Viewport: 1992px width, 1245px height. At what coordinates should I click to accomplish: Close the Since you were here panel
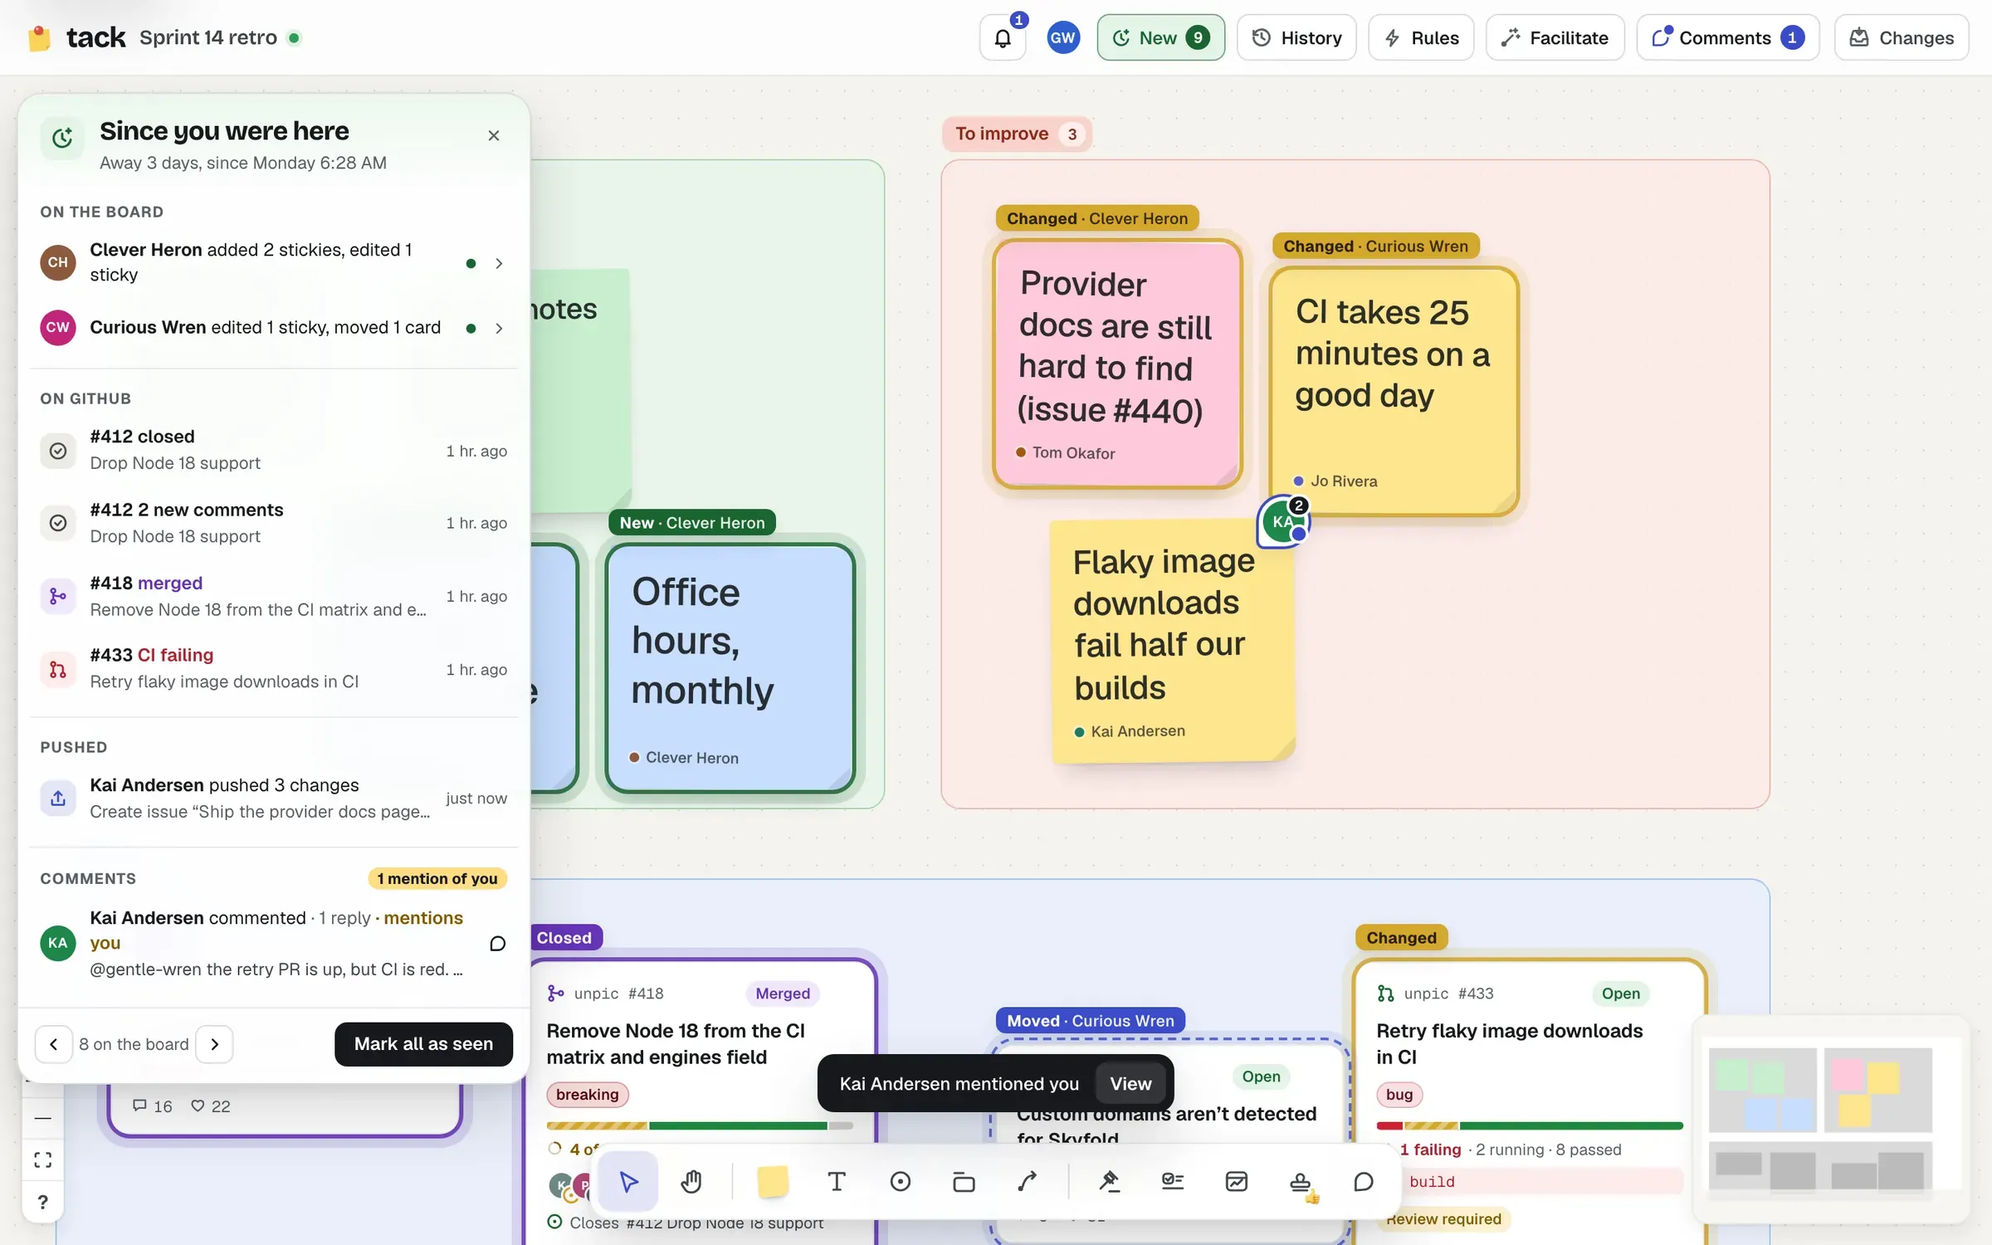coord(494,135)
